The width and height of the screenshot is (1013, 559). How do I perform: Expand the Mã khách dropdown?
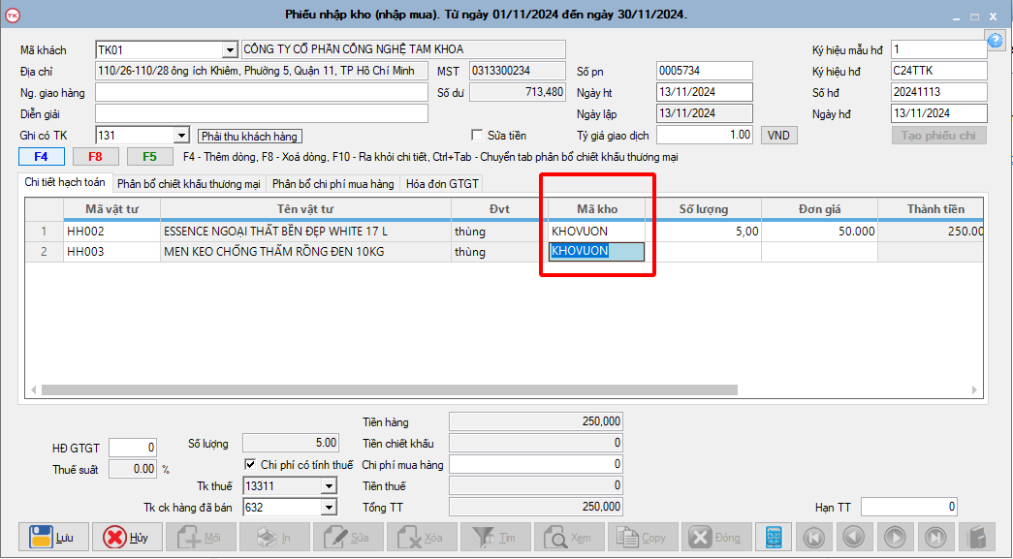pos(230,50)
